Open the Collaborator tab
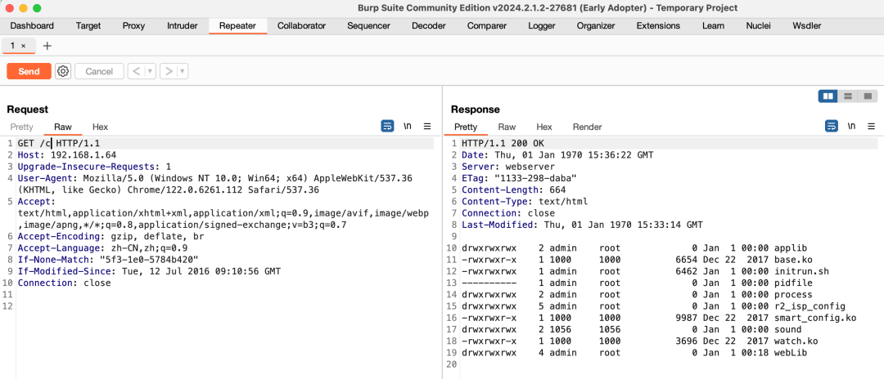 point(301,25)
